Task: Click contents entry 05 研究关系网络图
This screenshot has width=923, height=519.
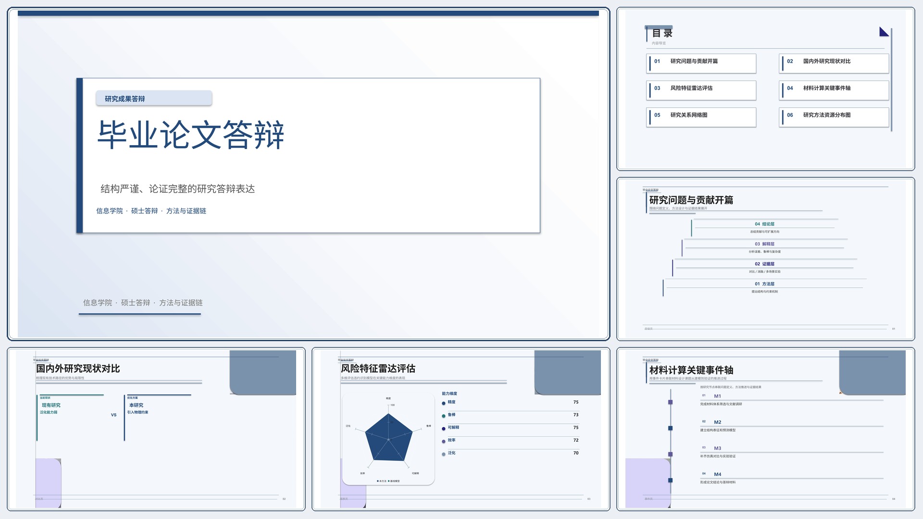Action: pos(701,117)
